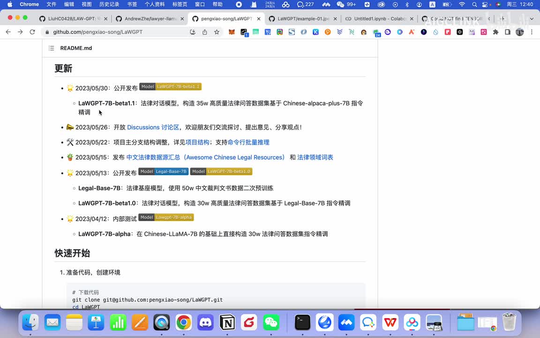Close the LiuHC0428/LAW-GPT tab

pos(105,19)
